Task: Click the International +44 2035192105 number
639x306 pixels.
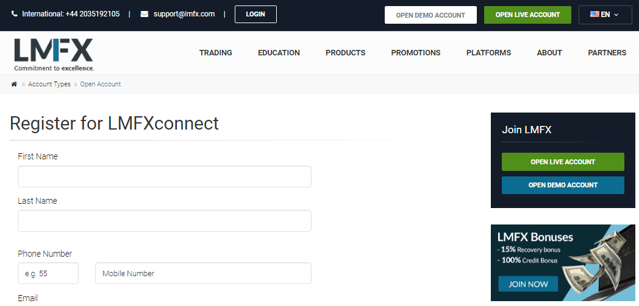Action: 71,14
